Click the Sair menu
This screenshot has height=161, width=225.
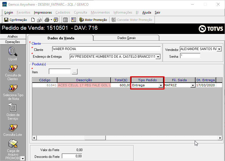[x=157, y=12]
